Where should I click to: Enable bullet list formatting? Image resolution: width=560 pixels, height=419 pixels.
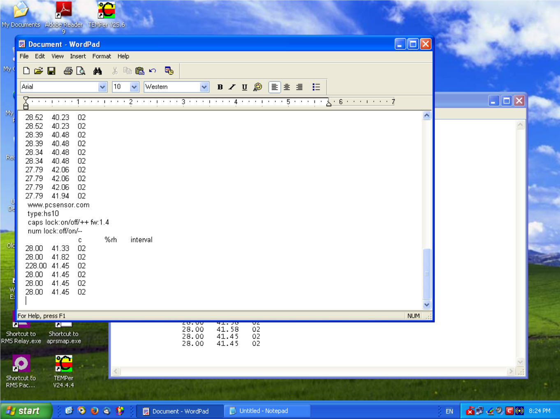pos(316,87)
